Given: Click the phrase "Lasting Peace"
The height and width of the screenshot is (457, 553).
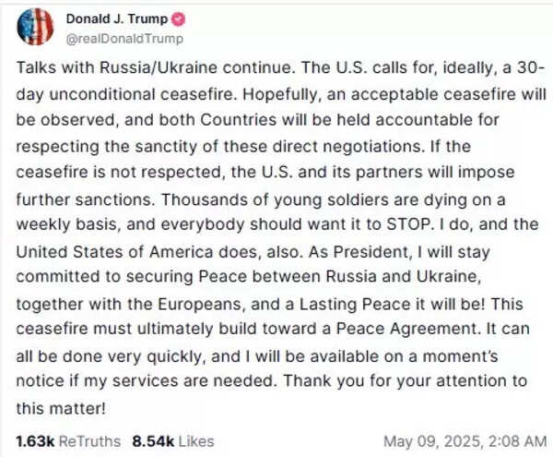Looking at the screenshot, I should pos(355,304).
